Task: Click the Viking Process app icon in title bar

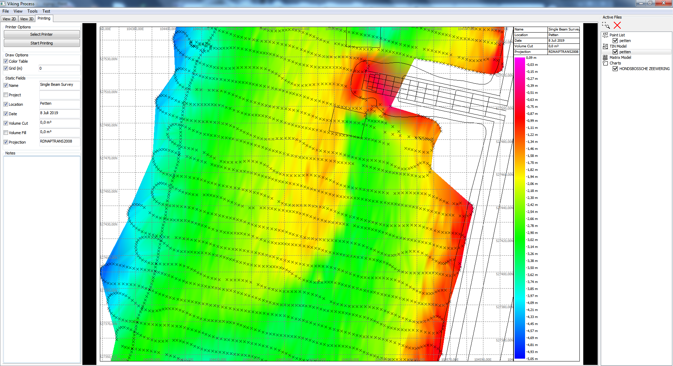Action: [3, 4]
